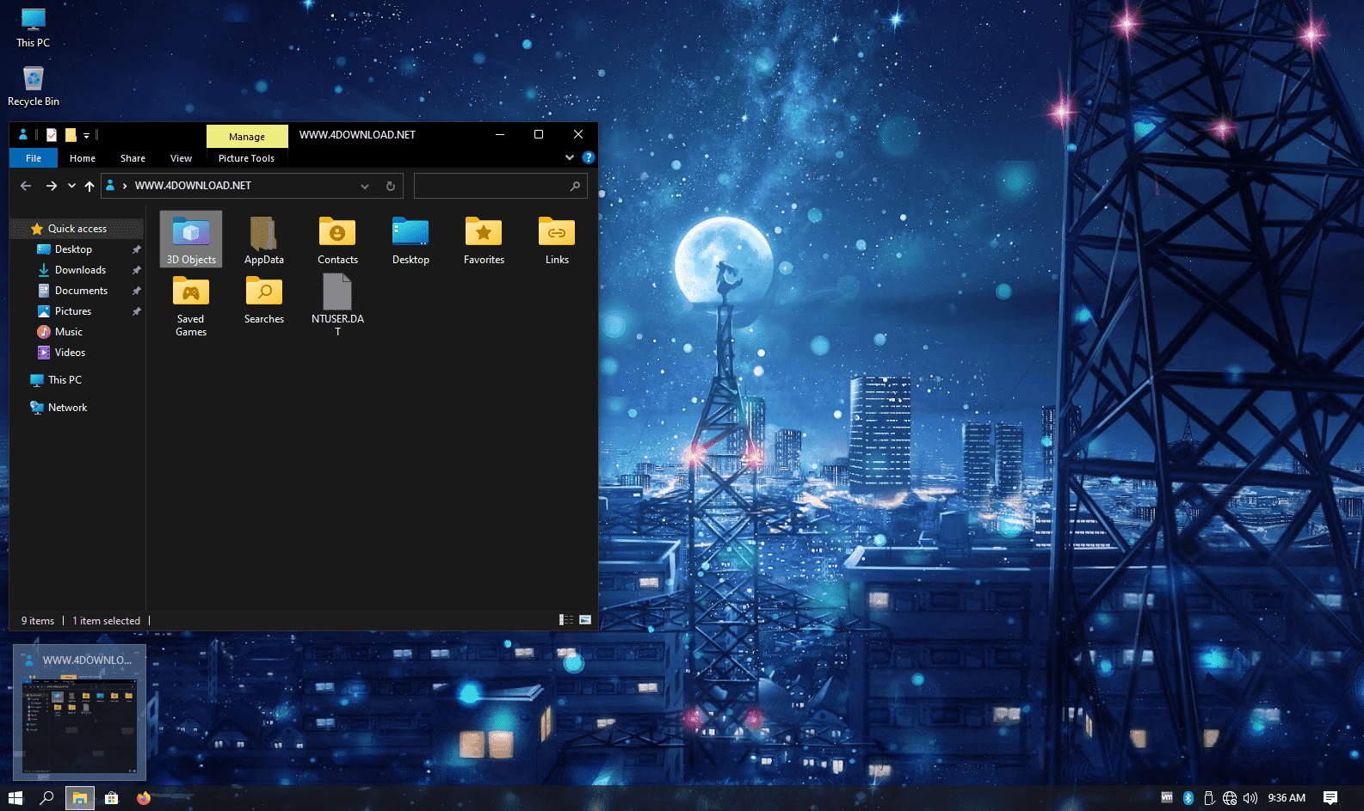Open Microsoft Store from taskbar
The image size is (1364, 811).
point(111,798)
